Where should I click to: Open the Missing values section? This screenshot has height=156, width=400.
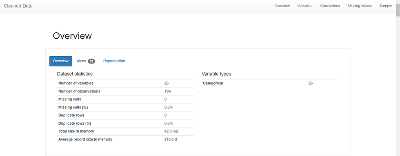360,6
